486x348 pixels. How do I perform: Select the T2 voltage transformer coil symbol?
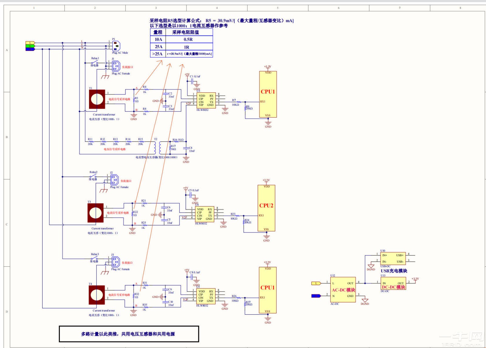pyautogui.click(x=158, y=148)
